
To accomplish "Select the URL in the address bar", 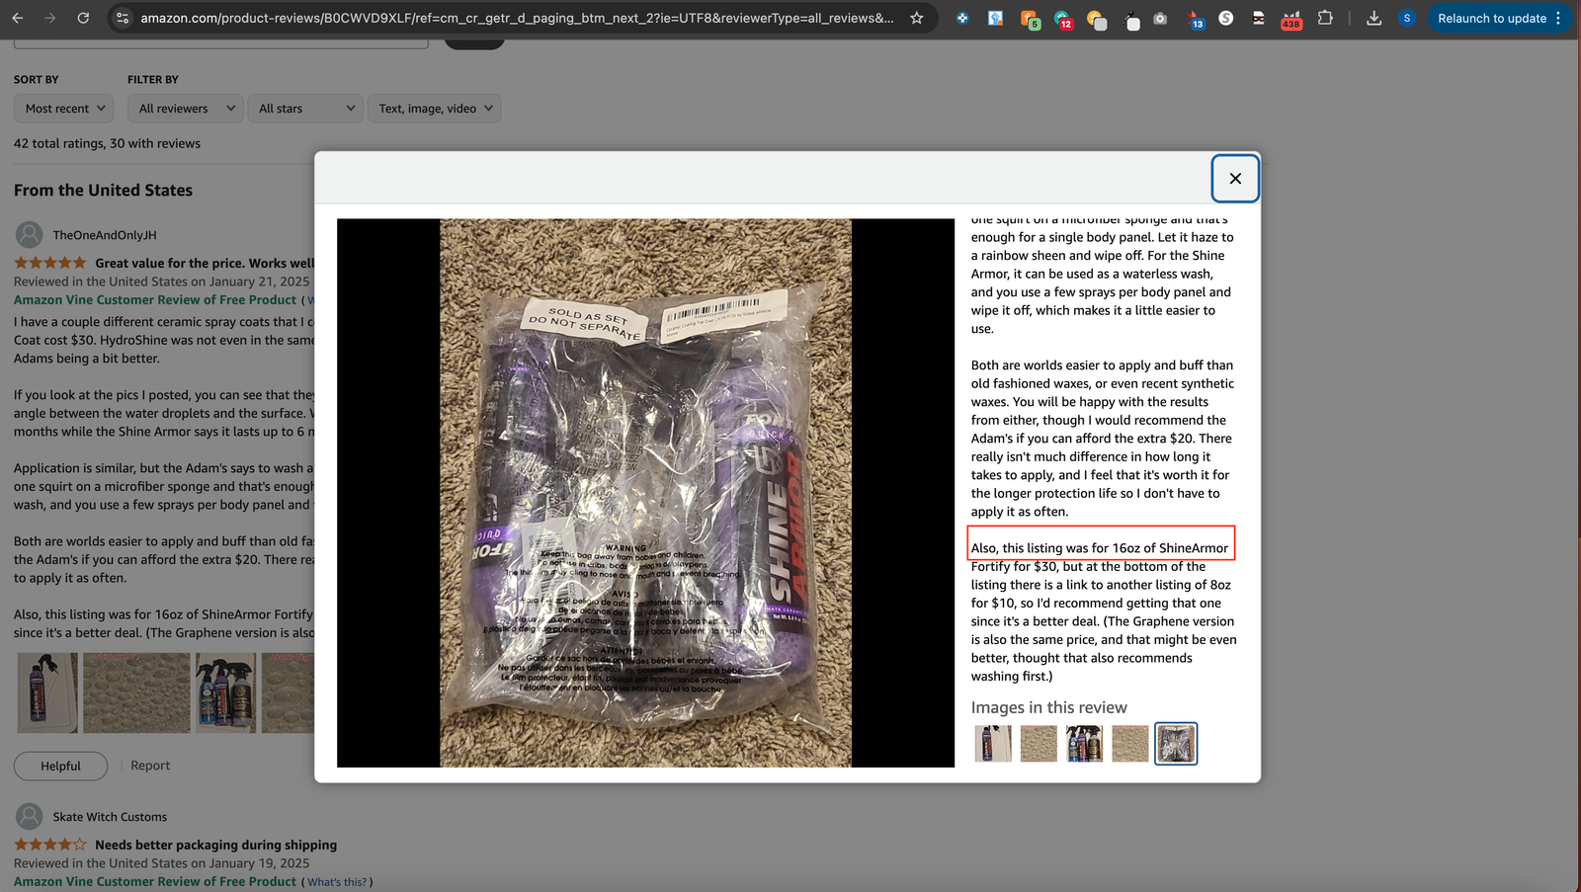I will 517,18.
